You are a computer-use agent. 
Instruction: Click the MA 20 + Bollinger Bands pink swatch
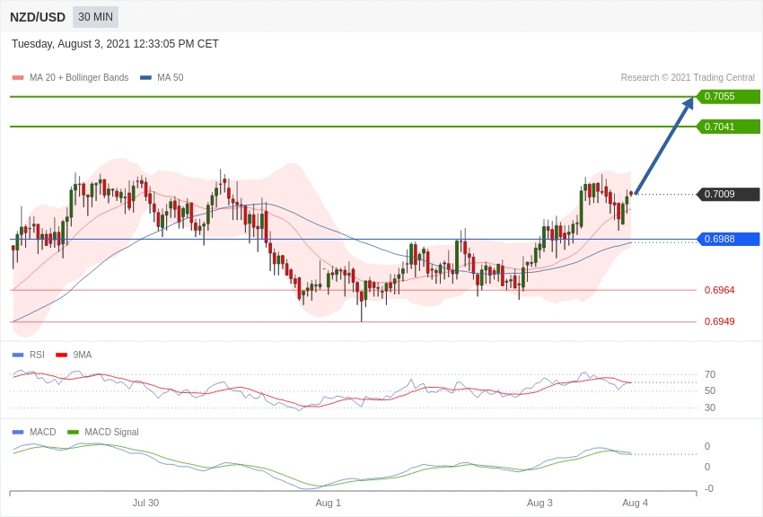[x=18, y=77]
